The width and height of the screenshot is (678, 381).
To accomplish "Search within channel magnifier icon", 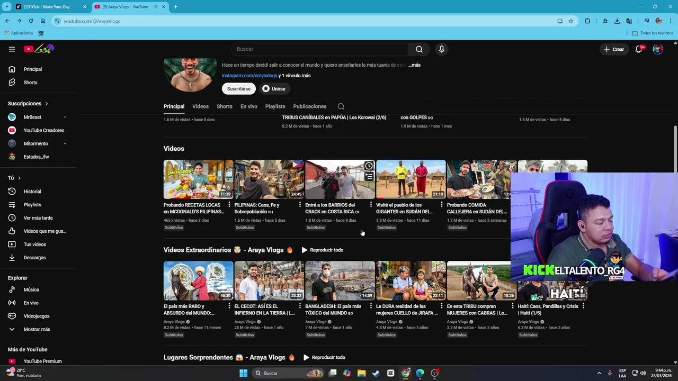I will pos(341,106).
